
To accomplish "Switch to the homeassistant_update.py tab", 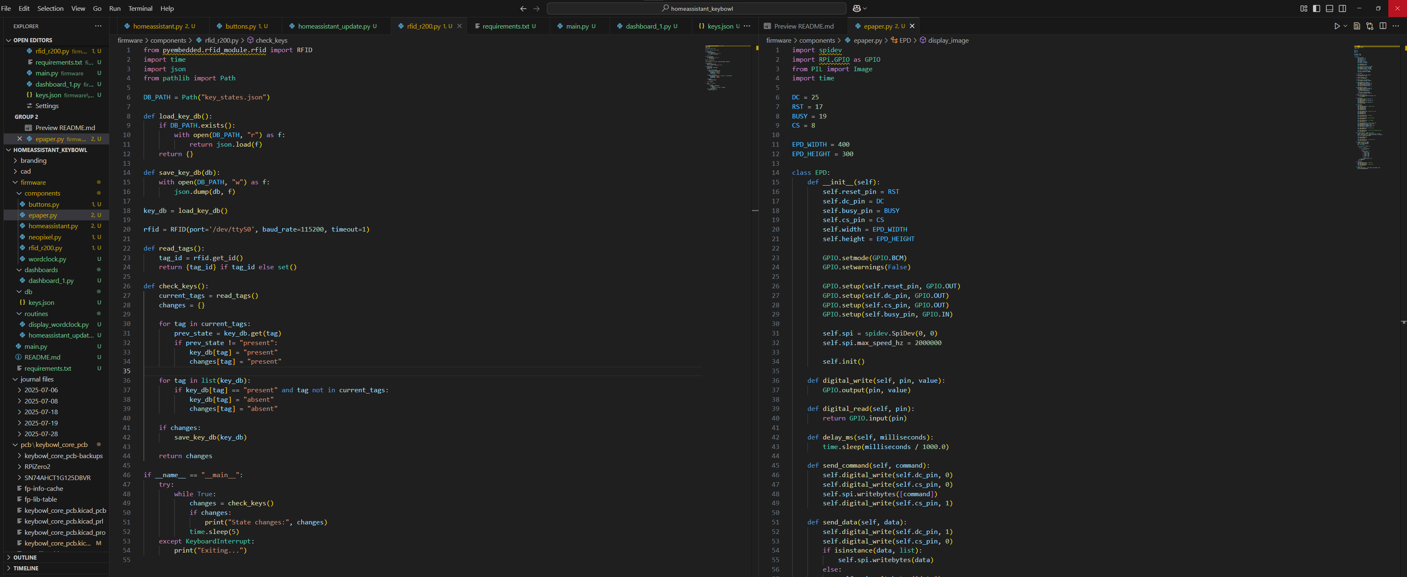I will click(334, 26).
